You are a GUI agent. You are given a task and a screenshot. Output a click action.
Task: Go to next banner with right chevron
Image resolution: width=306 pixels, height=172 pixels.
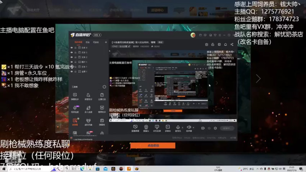pyautogui.click(x=258, y=79)
